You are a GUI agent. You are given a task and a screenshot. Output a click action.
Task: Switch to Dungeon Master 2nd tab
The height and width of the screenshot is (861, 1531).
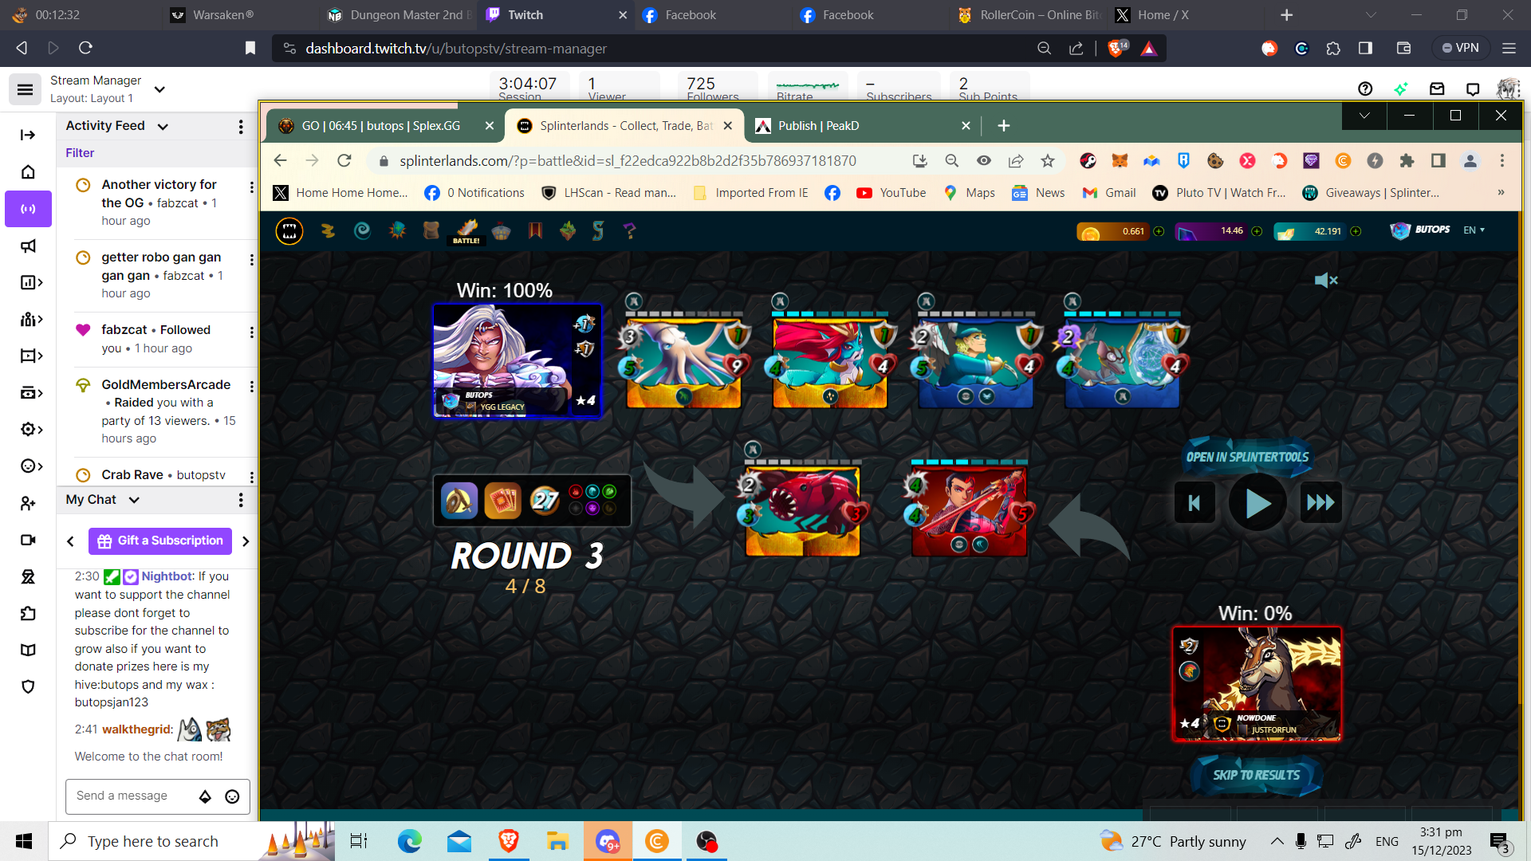point(399,14)
